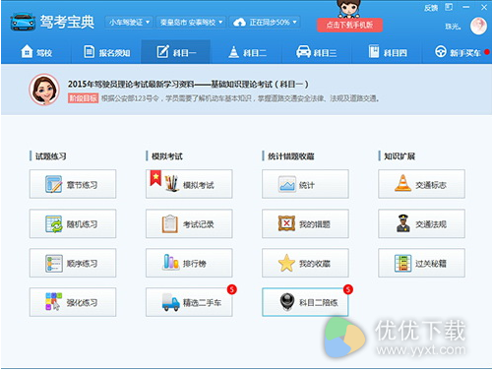Click the red badge on 科目二陪练

(348, 289)
